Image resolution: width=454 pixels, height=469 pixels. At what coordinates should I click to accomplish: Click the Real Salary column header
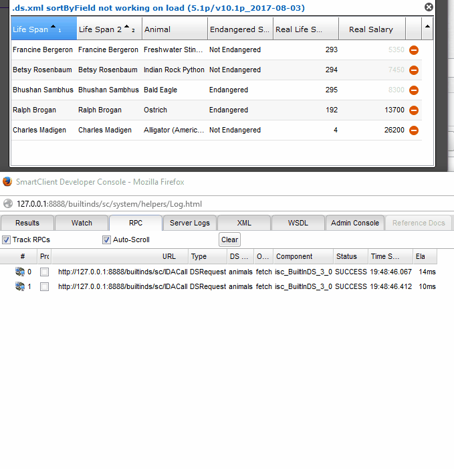coord(370,29)
